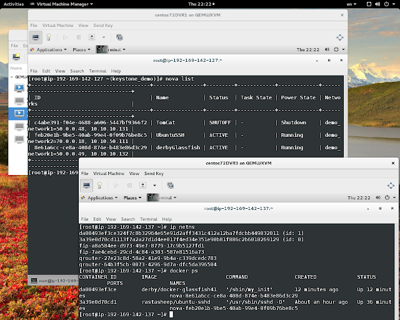This screenshot has height=320, width=400.
Task: Click UbuntuSSH name in nova list output
Action: pos(170,135)
